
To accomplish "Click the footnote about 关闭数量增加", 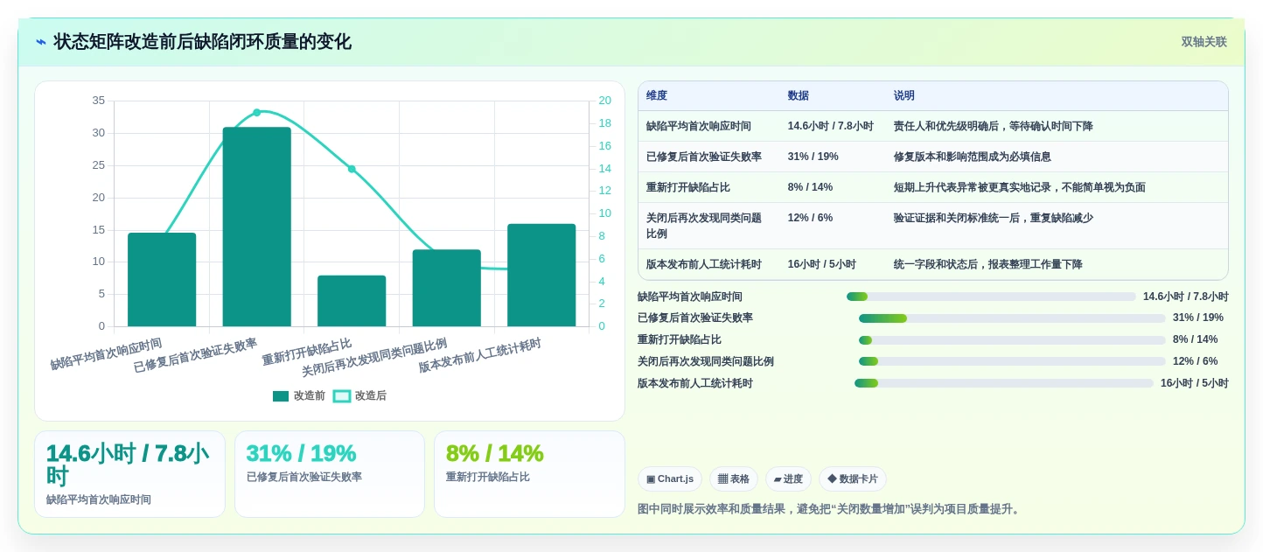I will click(831, 509).
